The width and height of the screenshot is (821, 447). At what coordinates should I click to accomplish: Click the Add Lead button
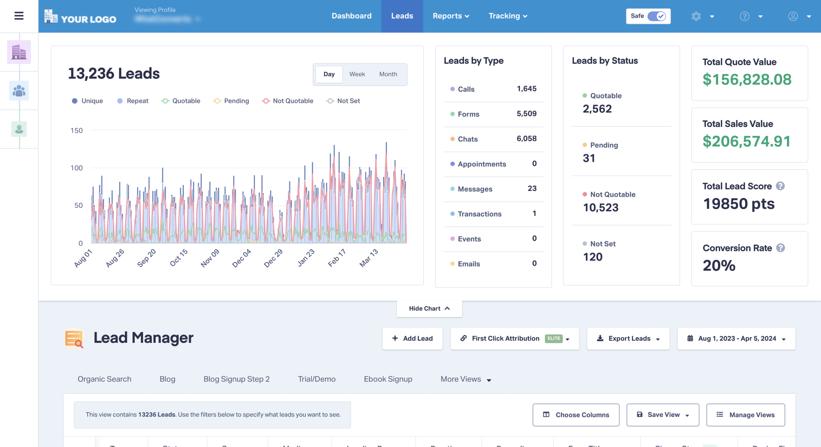[x=412, y=338]
